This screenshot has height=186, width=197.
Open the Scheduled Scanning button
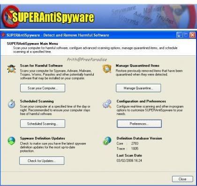43,124
